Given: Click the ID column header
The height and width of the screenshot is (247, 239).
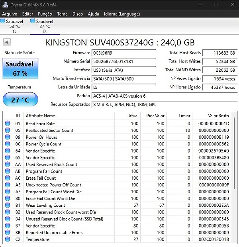Looking at the screenshot, I should (x=18, y=116).
